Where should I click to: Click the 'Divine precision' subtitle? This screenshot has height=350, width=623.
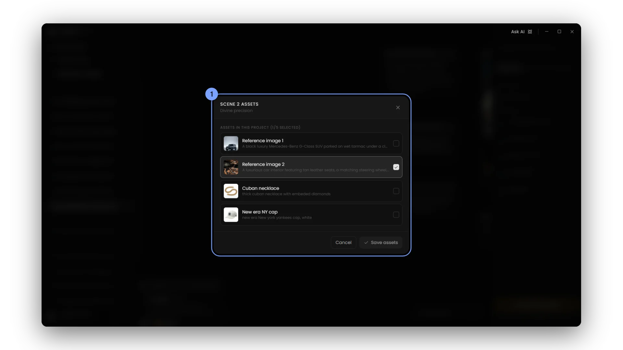point(236,111)
